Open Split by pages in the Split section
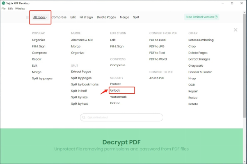This screenshot has width=247, height=164. tap(81, 78)
